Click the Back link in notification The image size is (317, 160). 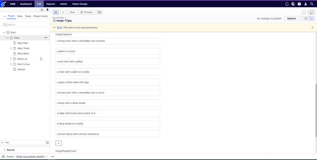(59, 27)
